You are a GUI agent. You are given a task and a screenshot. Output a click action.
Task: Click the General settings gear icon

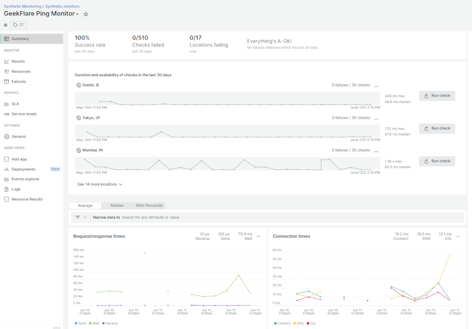click(x=6, y=137)
